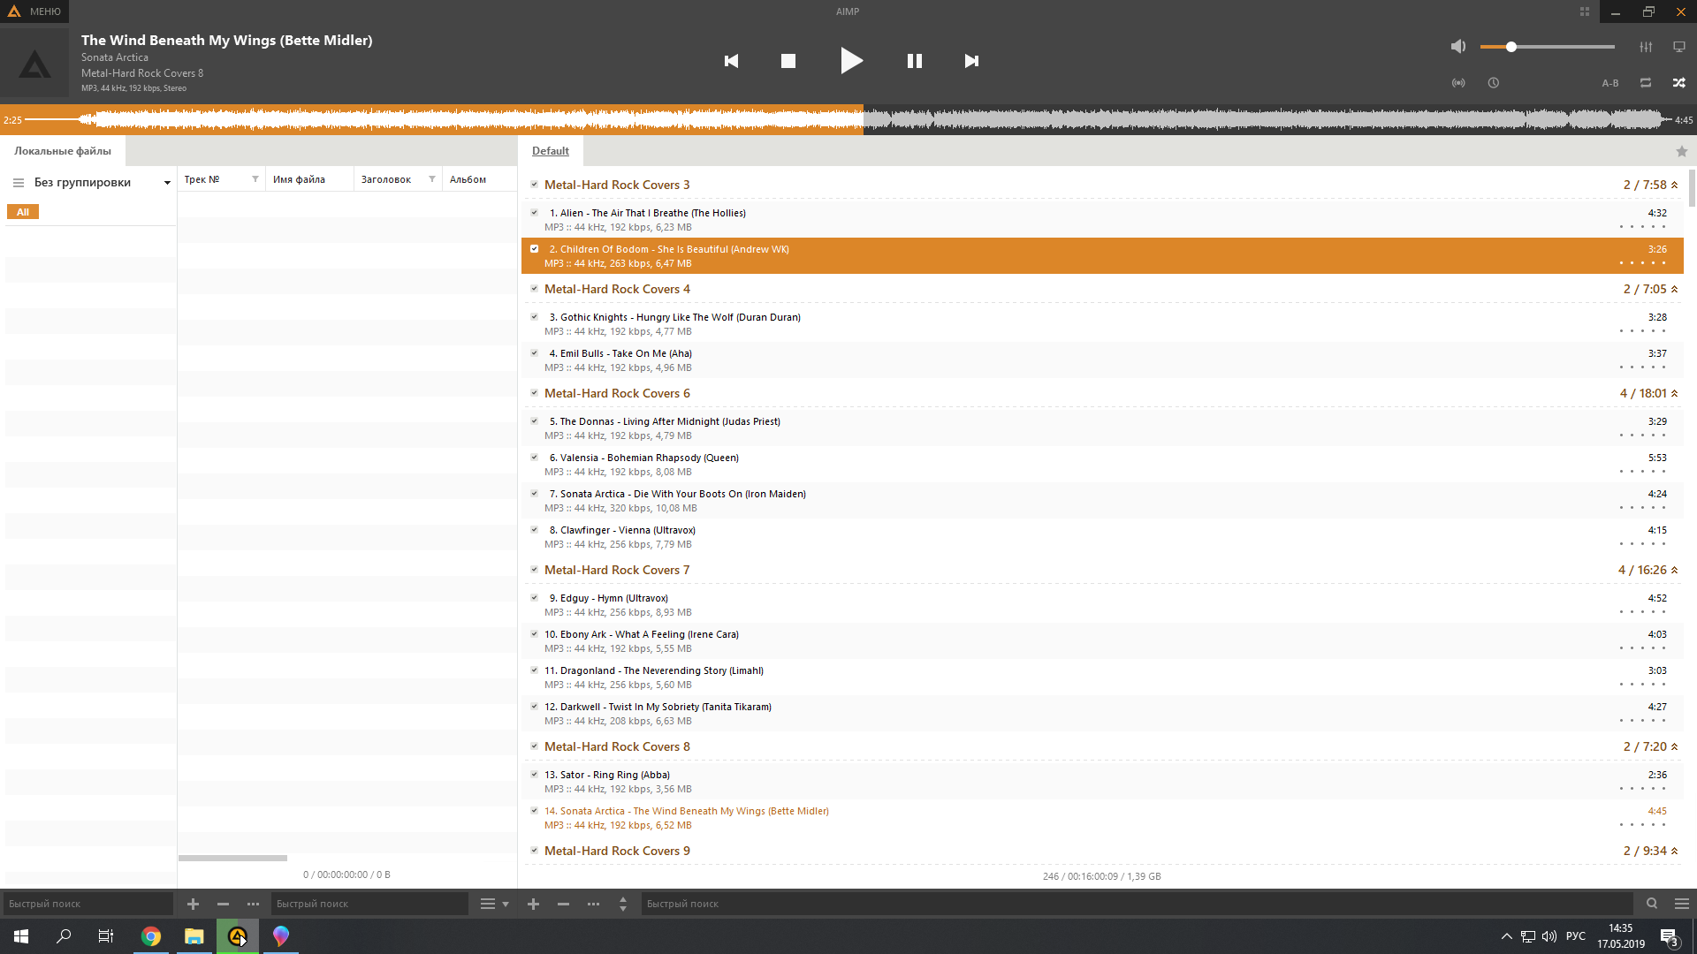Image resolution: width=1697 pixels, height=954 pixels.
Task: Select Sonata Arctica - Die With Your Boots On
Action: click(1102, 501)
